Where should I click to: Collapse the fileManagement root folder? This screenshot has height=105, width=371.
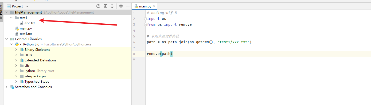coord(6,12)
